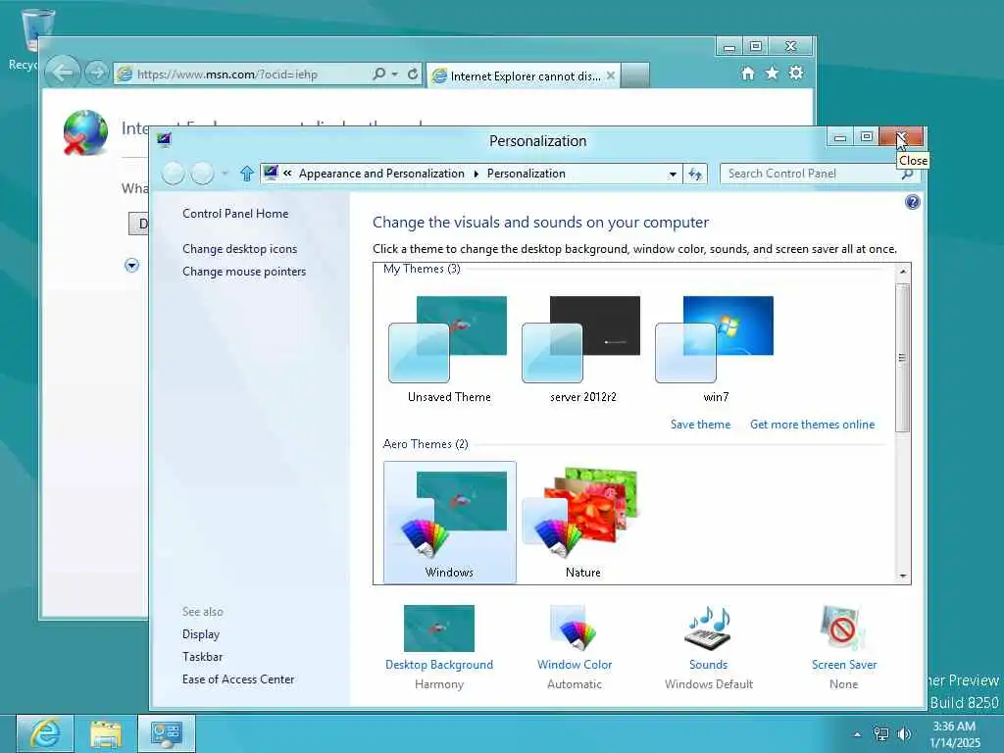
Task: Open the Taskbar link under See also
Action: [x=202, y=656]
